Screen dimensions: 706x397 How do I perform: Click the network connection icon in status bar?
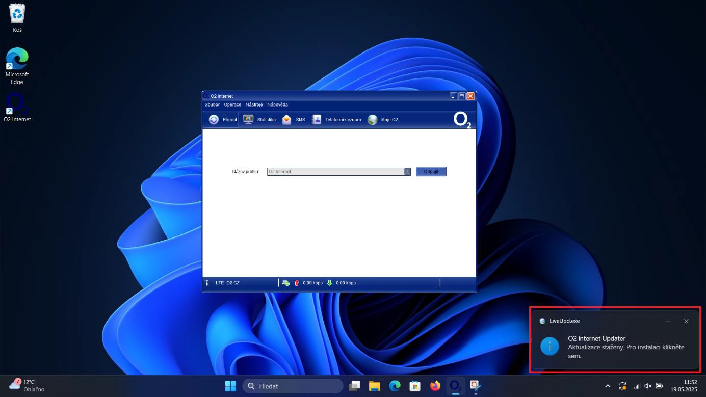pyautogui.click(x=286, y=283)
